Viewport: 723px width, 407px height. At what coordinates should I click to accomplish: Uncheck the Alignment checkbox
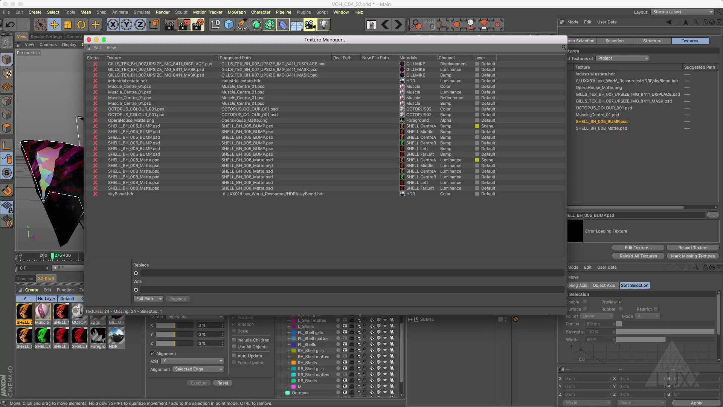point(153,353)
